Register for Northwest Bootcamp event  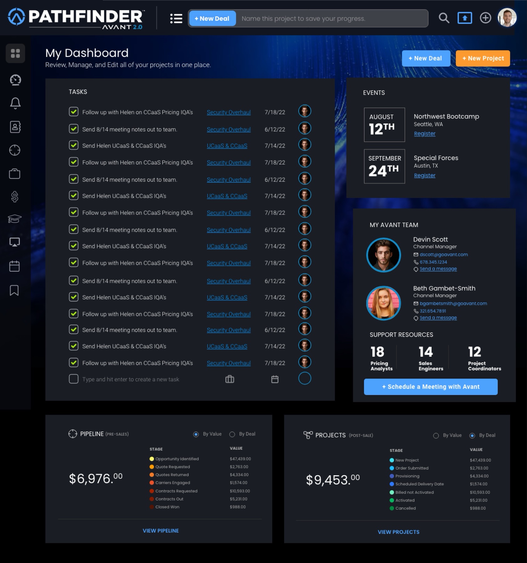425,134
